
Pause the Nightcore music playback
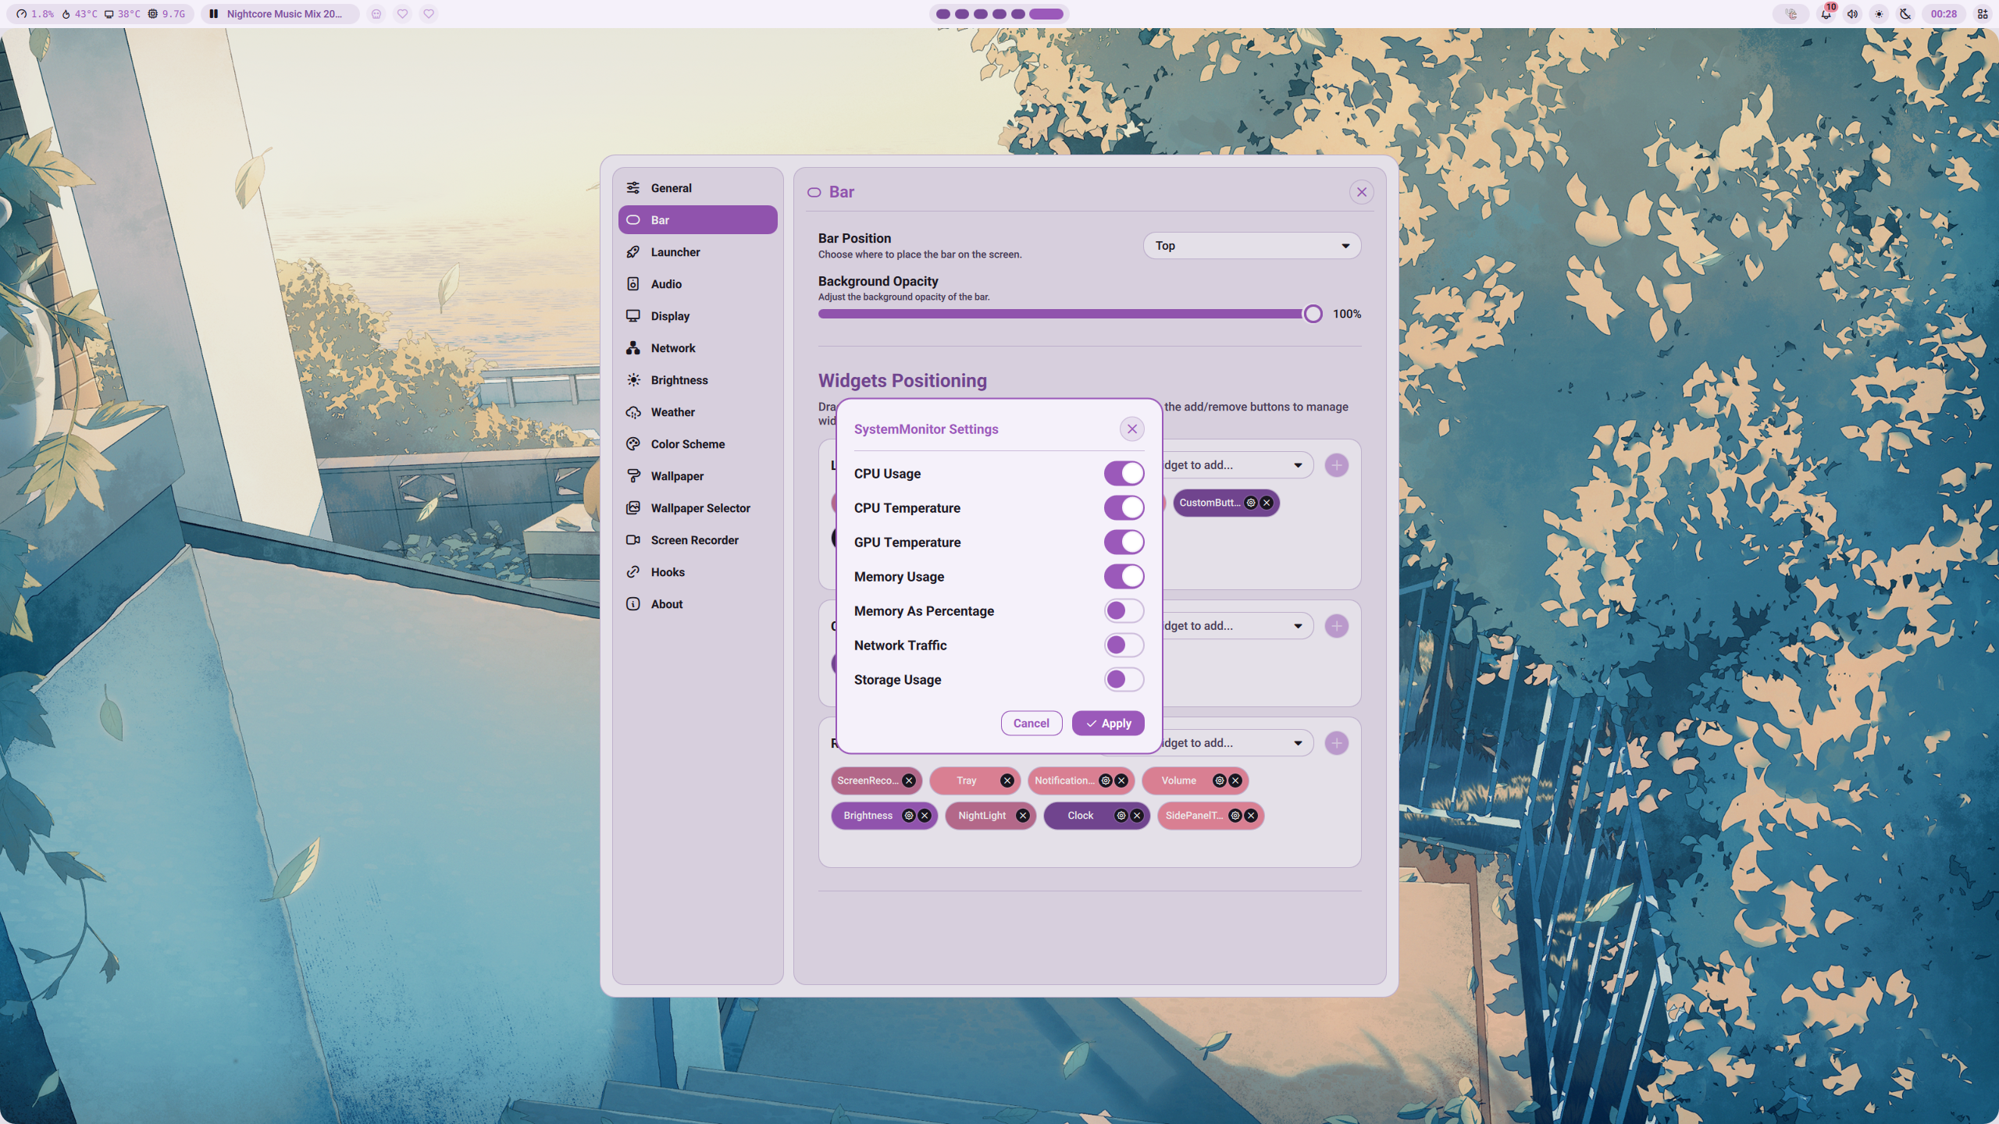tap(213, 14)
